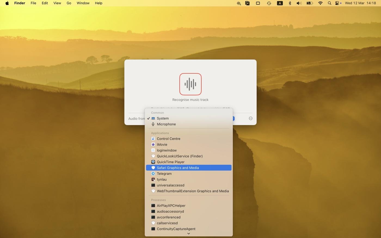Click the Wi-Fi status icon
Screen dimensions: 381x238
tap(320, 3)
